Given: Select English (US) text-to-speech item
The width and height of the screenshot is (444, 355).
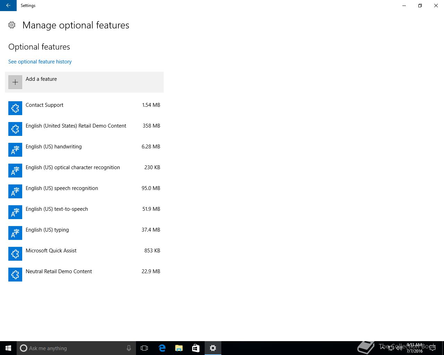Looking at the screenshot, I should (84, 212).
